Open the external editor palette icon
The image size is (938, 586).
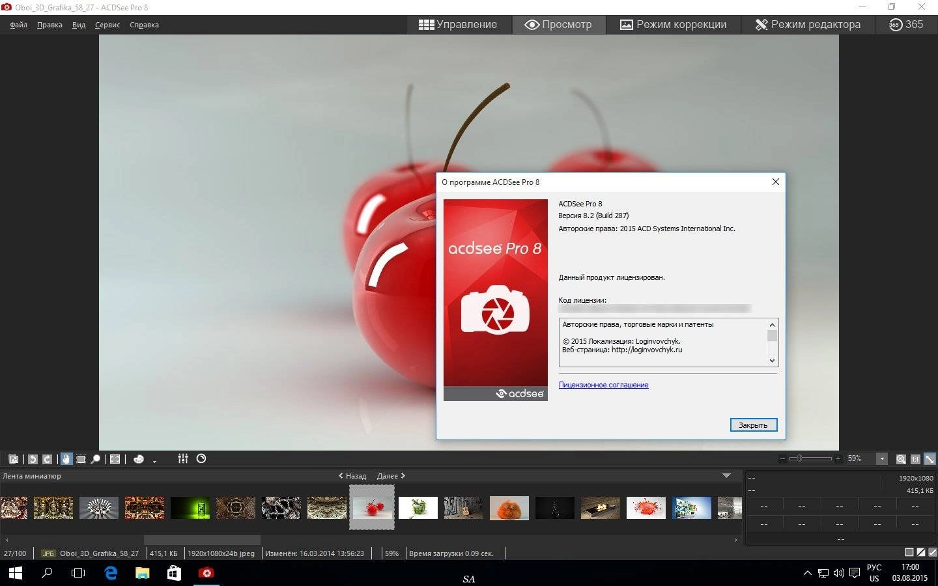click(x=139, y=459)
